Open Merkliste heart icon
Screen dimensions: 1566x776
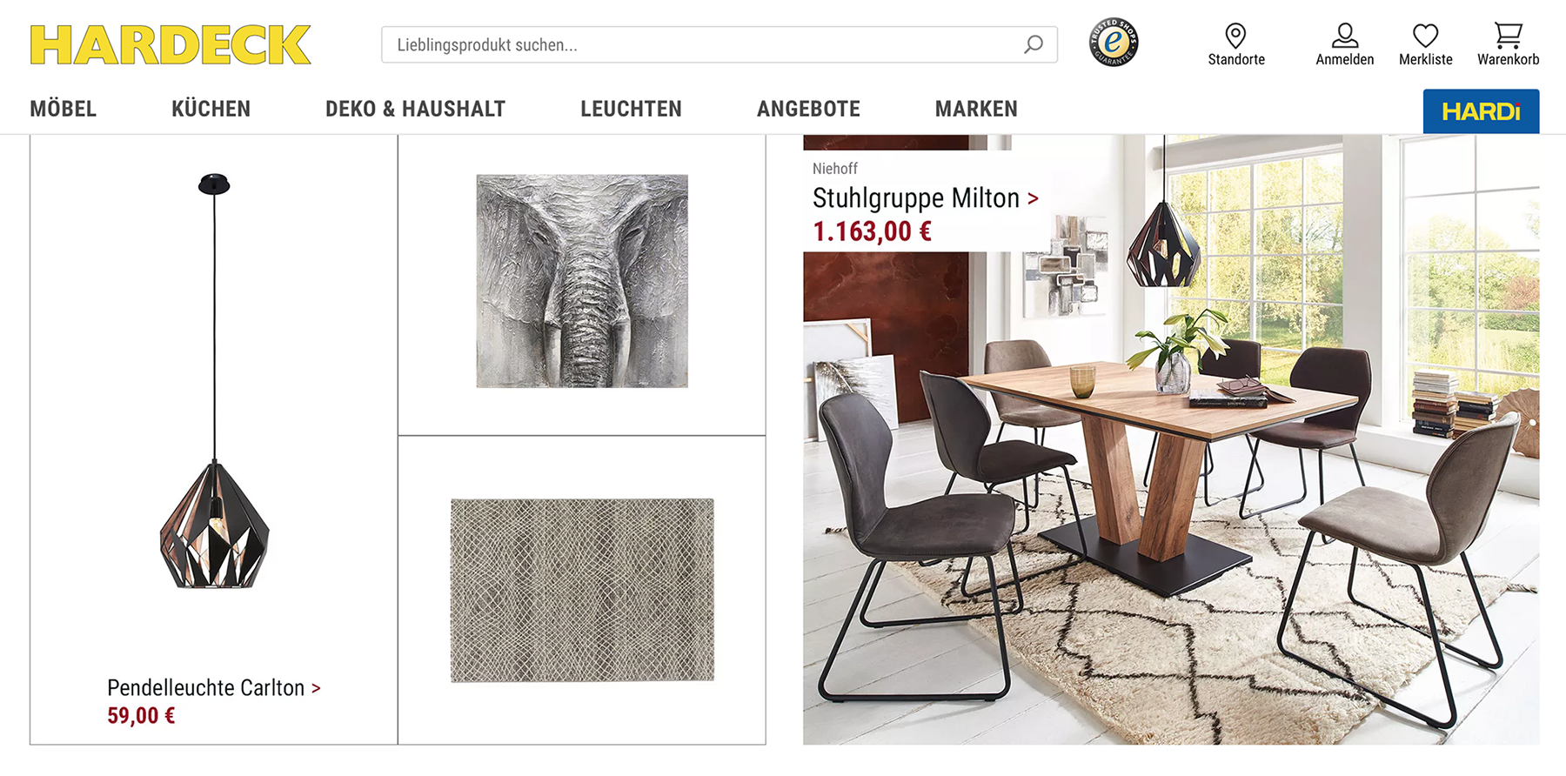(1425, 36)
